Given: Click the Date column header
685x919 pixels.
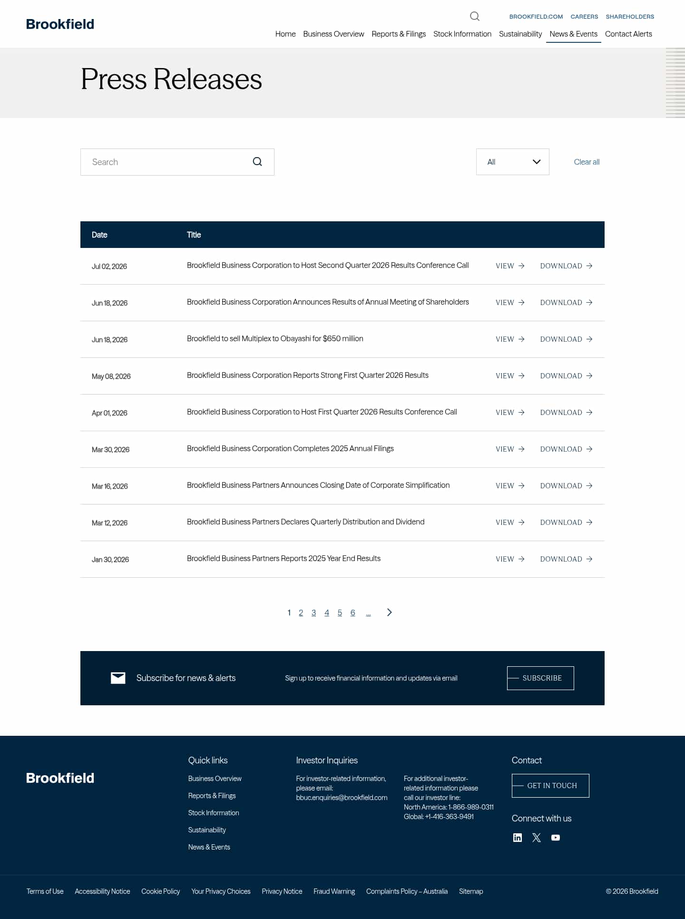Looking at the screenshot, I should (x=99, y=235).
